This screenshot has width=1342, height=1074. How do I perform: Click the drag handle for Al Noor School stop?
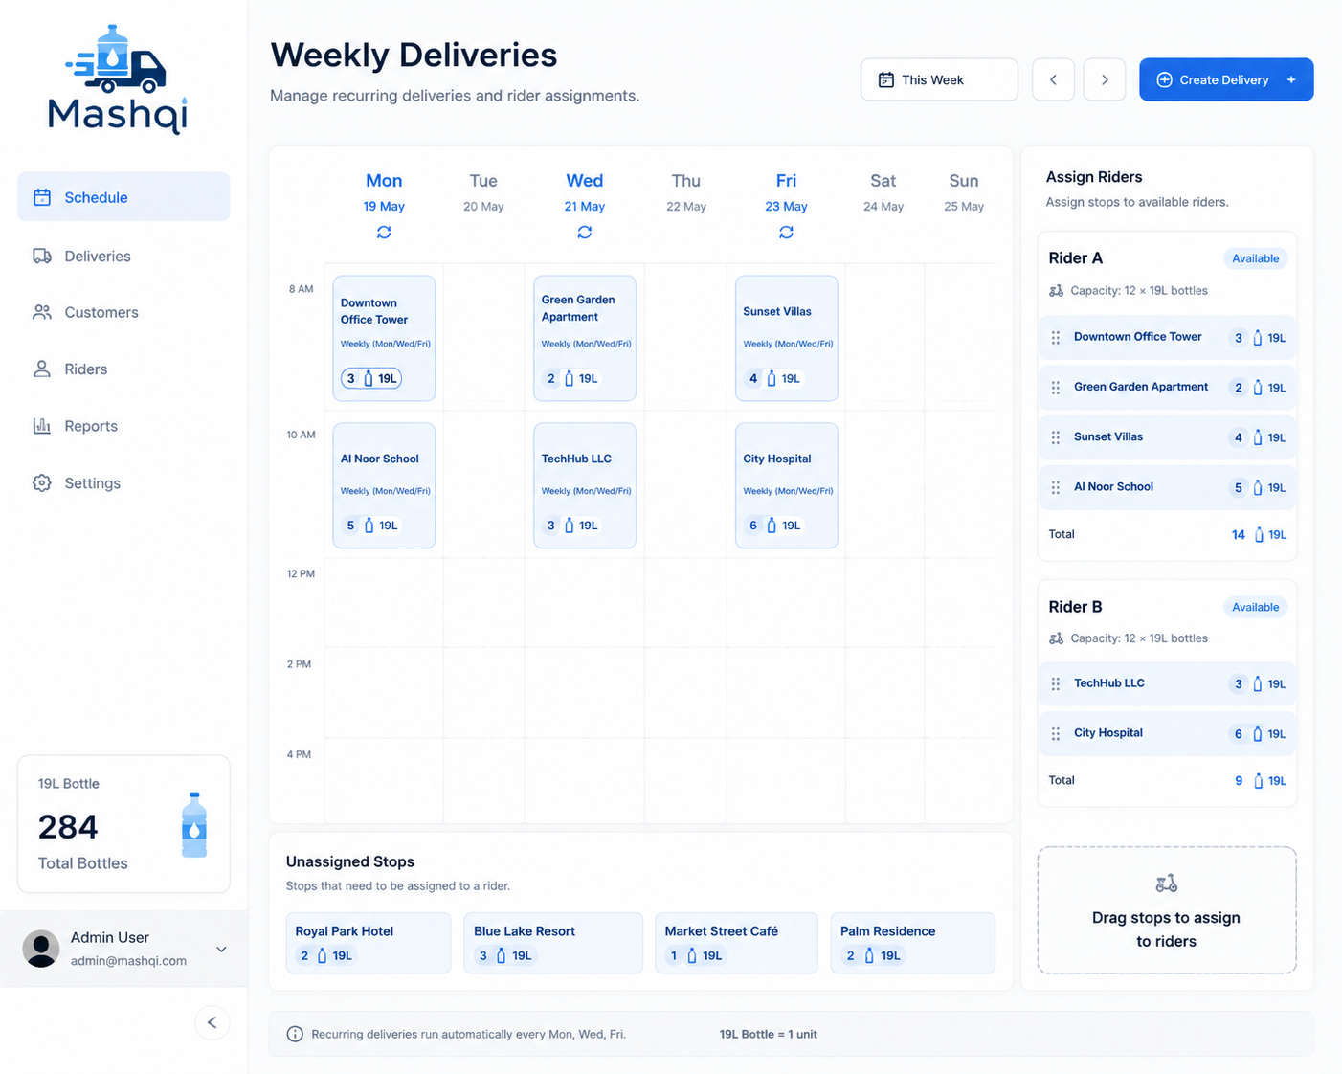[1056, 486]
